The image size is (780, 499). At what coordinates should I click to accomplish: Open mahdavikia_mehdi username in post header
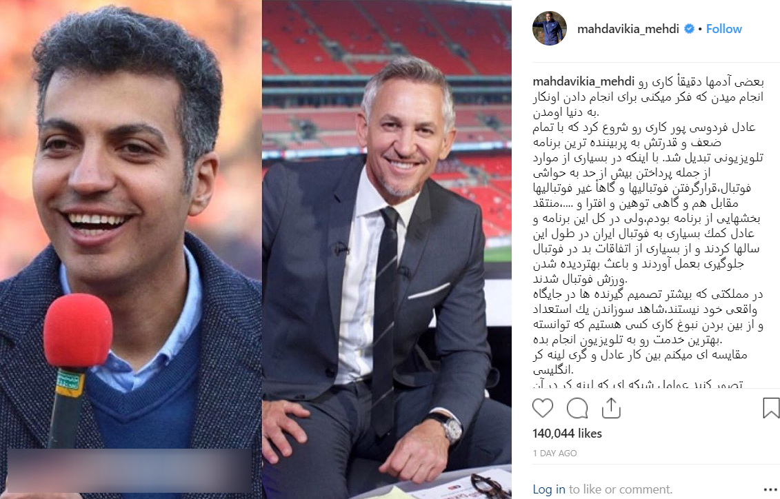click(x=628, y=29)
